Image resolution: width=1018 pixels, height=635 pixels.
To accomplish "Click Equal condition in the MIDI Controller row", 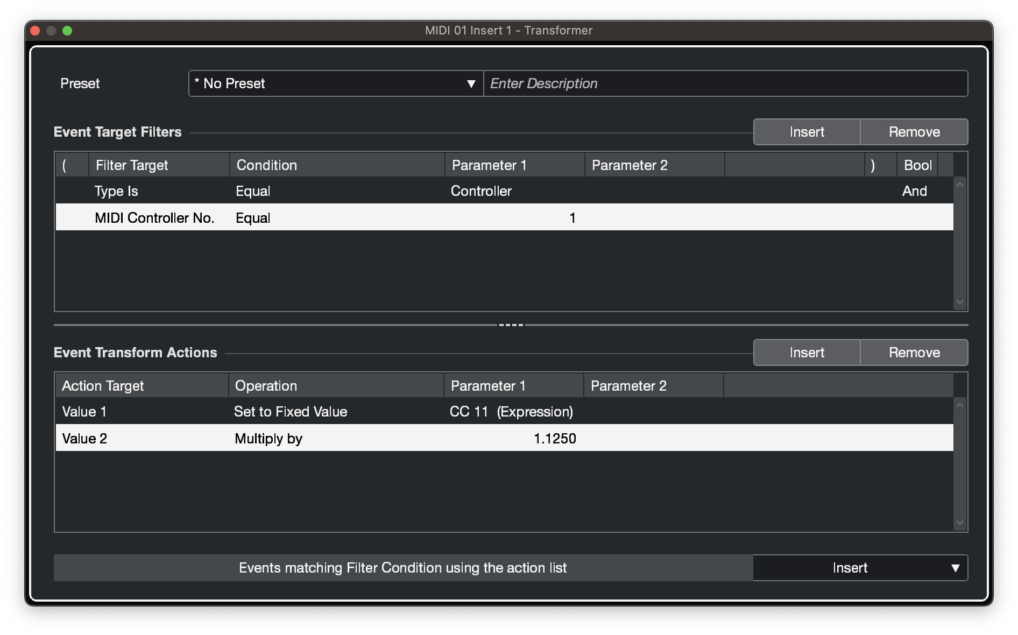I will (253, 218).
